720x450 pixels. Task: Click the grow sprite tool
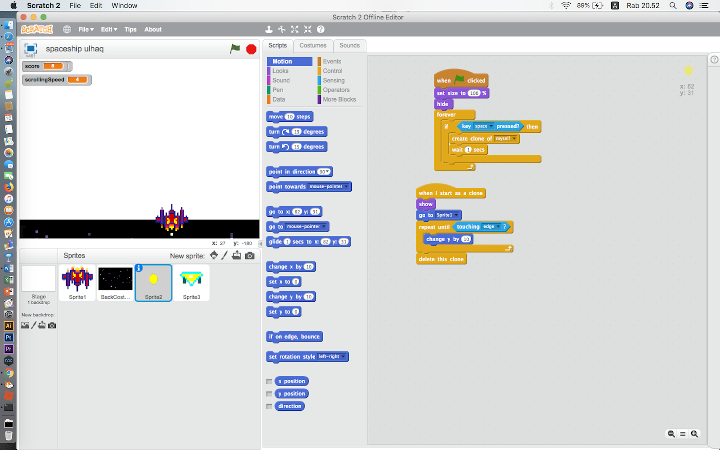pos(295,29)
